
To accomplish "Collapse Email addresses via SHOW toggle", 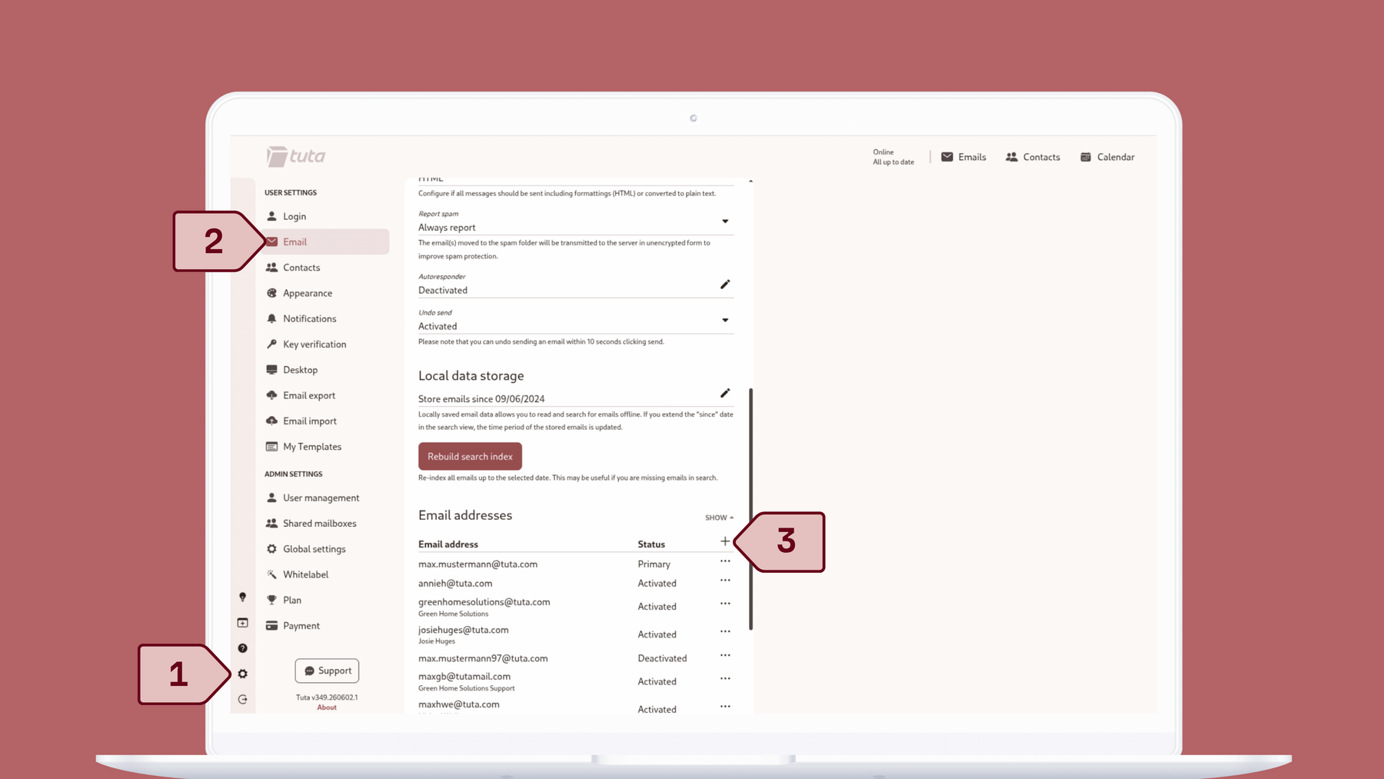I will [x=719, y=518].
